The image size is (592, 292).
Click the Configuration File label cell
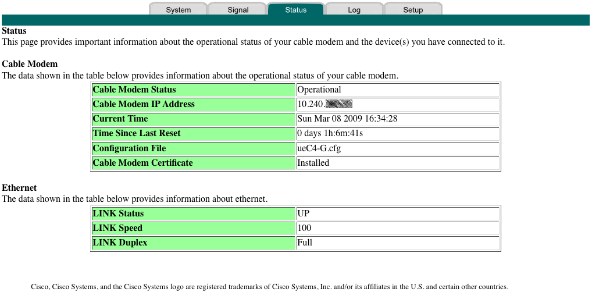click(x=129, y=148)
